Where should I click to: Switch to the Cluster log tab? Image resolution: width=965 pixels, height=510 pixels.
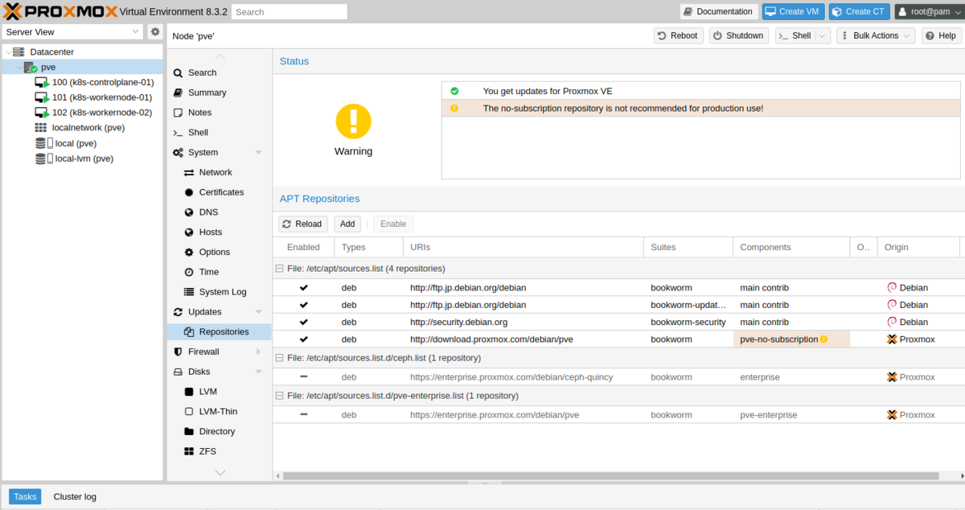[75, 496]
